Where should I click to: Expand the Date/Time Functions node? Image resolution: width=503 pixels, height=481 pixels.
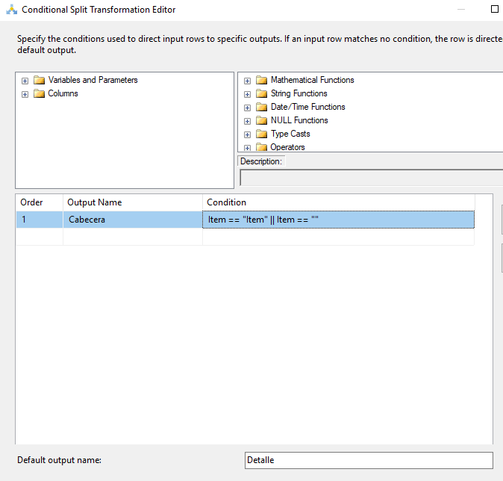tap(247, 108)
